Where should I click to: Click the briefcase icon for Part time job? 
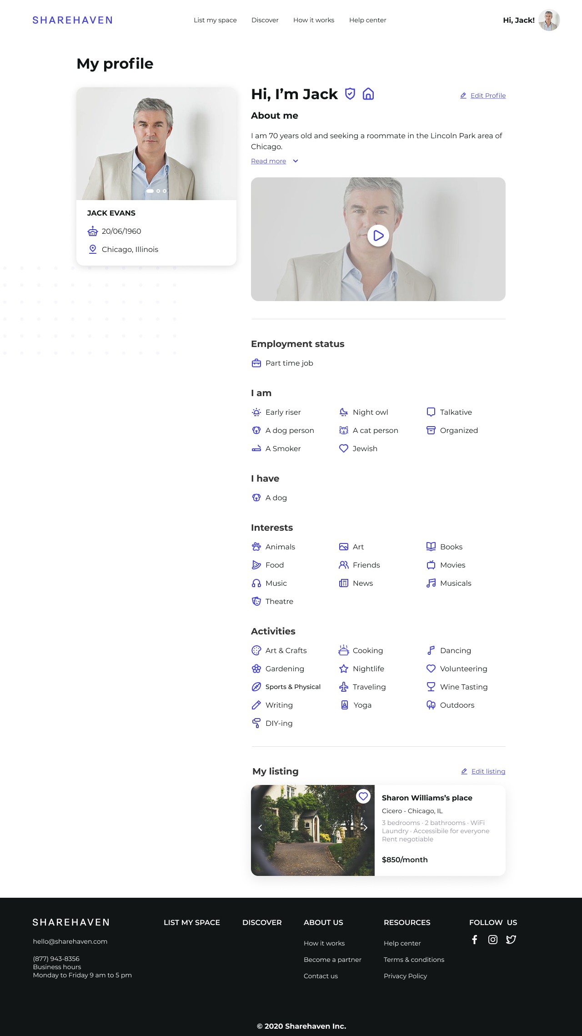pos(256,363)
